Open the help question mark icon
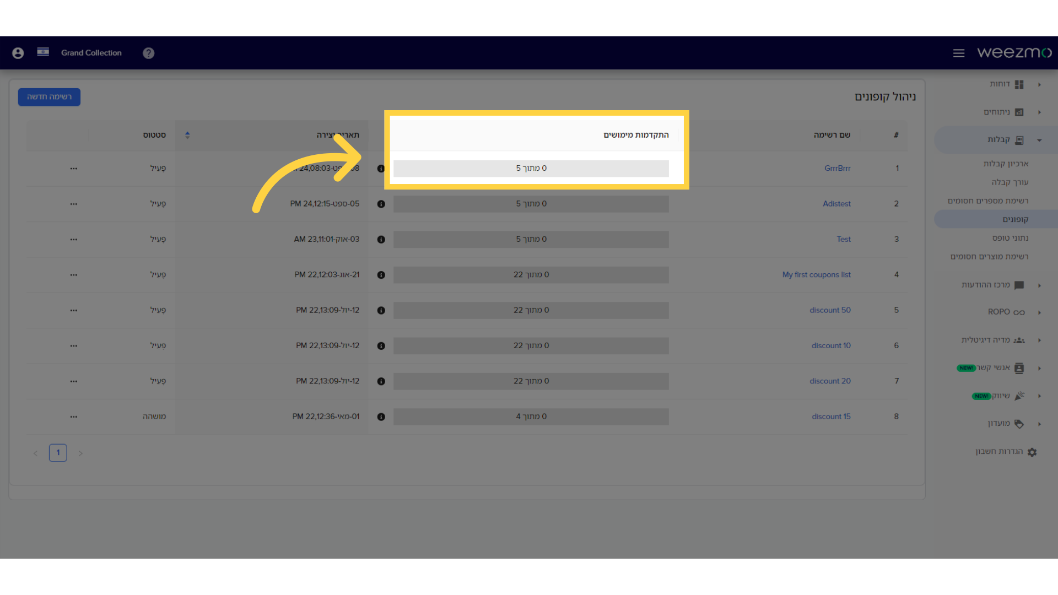The height and width of the screenshot is (595, 1058). pos(148,53)
